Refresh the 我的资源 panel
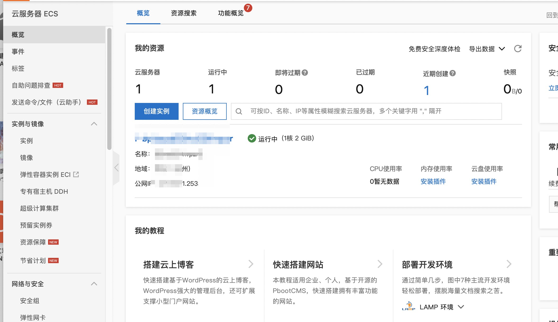Viewport: 558px width, 322px height. click(x=518, y=49)
